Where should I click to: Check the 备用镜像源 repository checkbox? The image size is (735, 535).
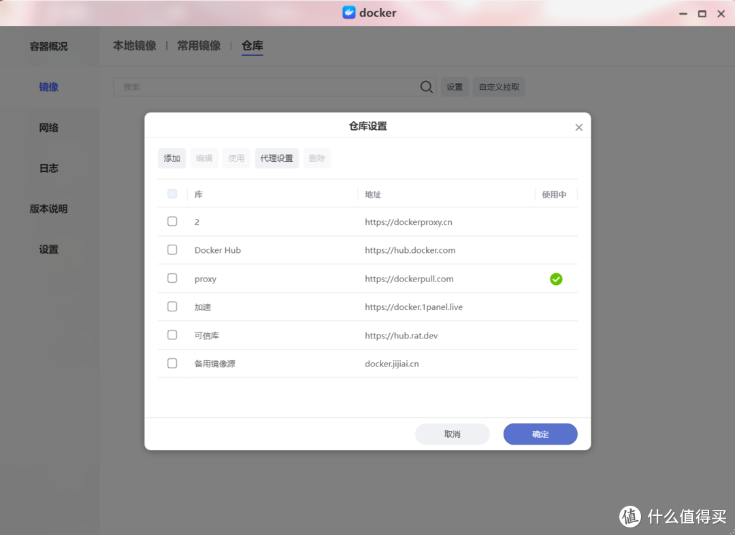(x=172, y=363)
